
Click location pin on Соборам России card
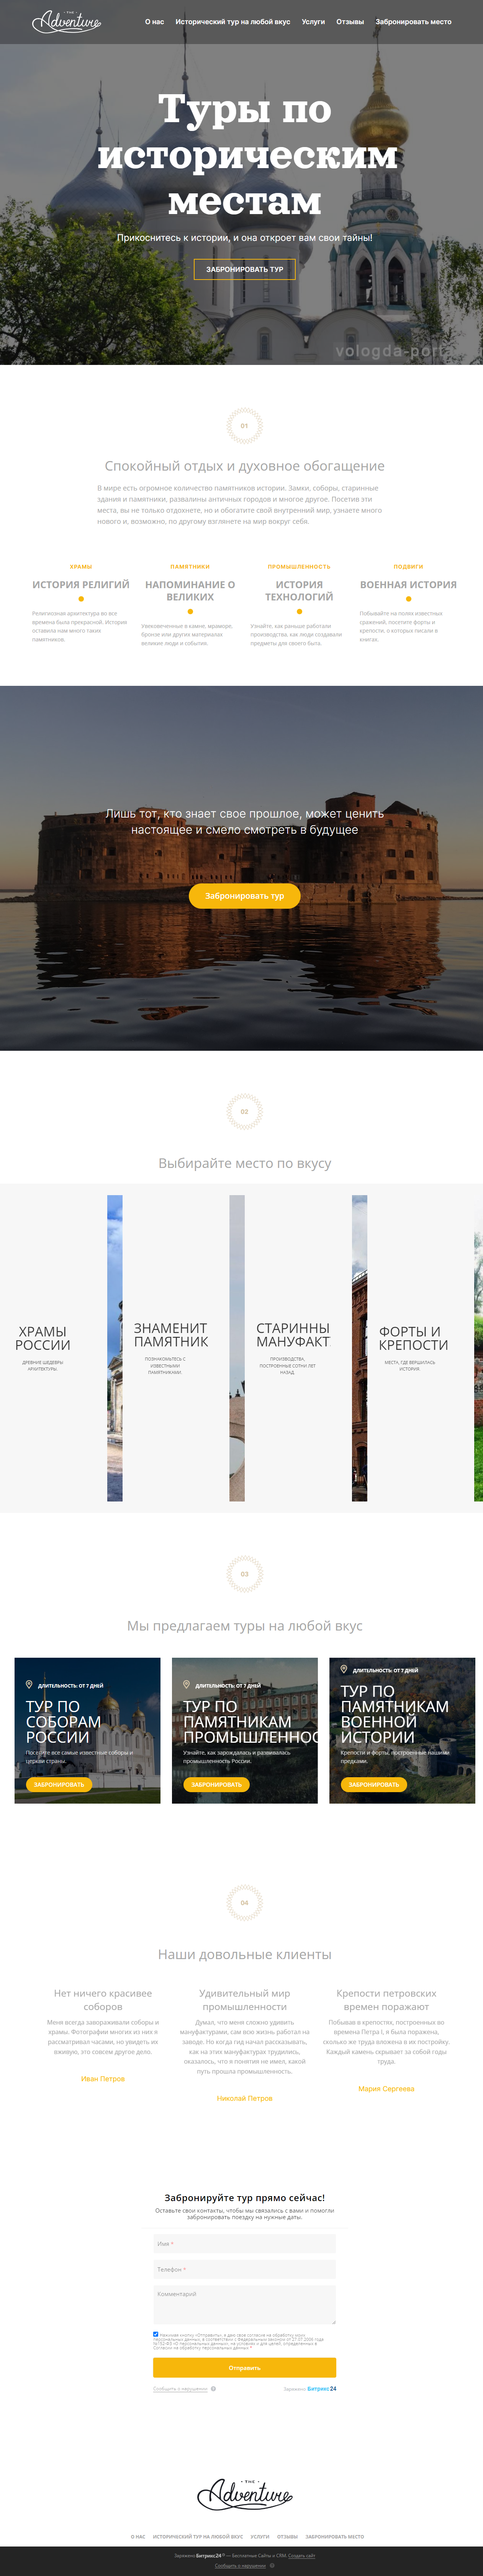click(x=29, y=1684)
